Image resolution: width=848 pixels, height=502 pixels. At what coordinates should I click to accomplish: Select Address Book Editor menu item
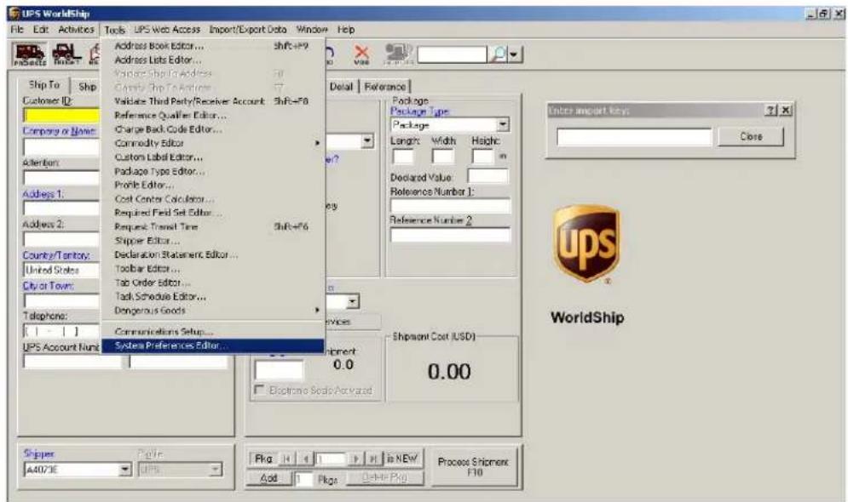213,46
